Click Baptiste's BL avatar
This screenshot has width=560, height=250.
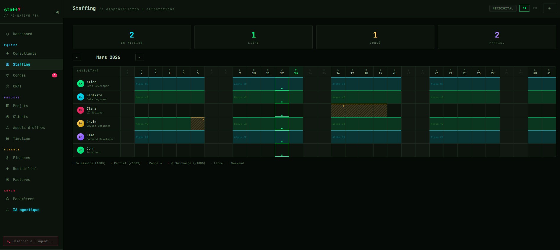[81, 97]
